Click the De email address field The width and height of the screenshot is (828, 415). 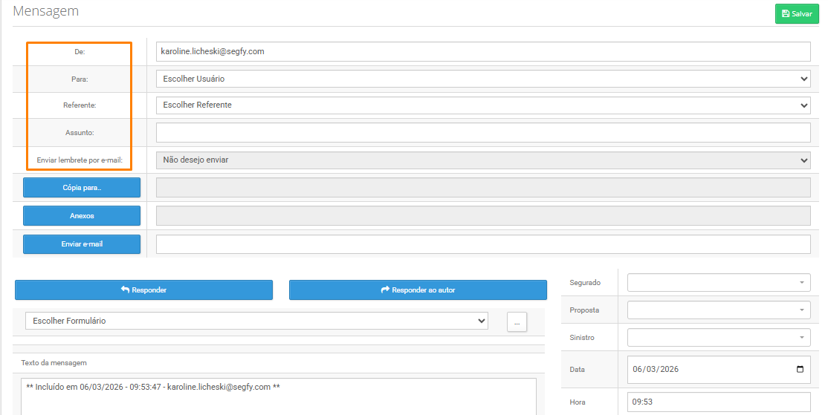click(x=482, y=52)
